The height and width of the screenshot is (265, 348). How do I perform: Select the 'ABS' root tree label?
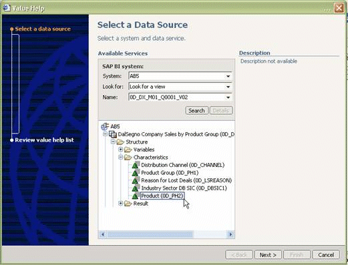point(115,126)
